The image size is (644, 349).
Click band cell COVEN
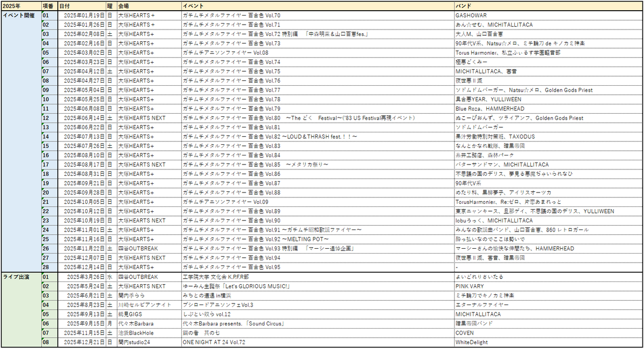(x=548, y=333)
